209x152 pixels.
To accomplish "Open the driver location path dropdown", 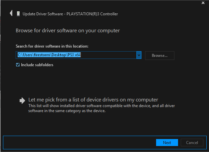I will pyautogui.click(x=139, y=55).
